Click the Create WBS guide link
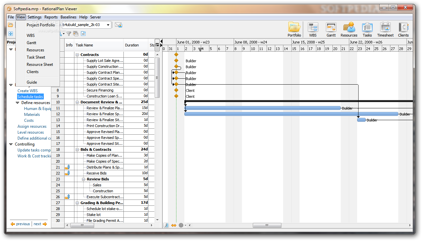The height and width of the screenshot is (241, 422). [28, 91]
